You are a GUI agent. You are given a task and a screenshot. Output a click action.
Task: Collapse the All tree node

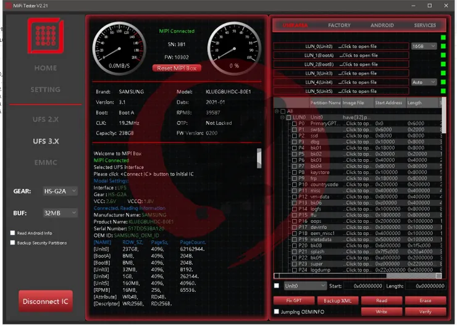(x=277, y=111)
